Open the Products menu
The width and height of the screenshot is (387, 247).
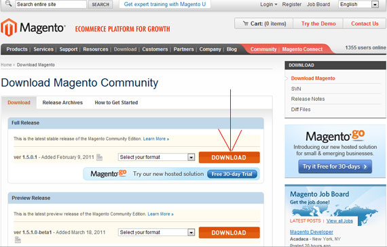click(17, 49)
